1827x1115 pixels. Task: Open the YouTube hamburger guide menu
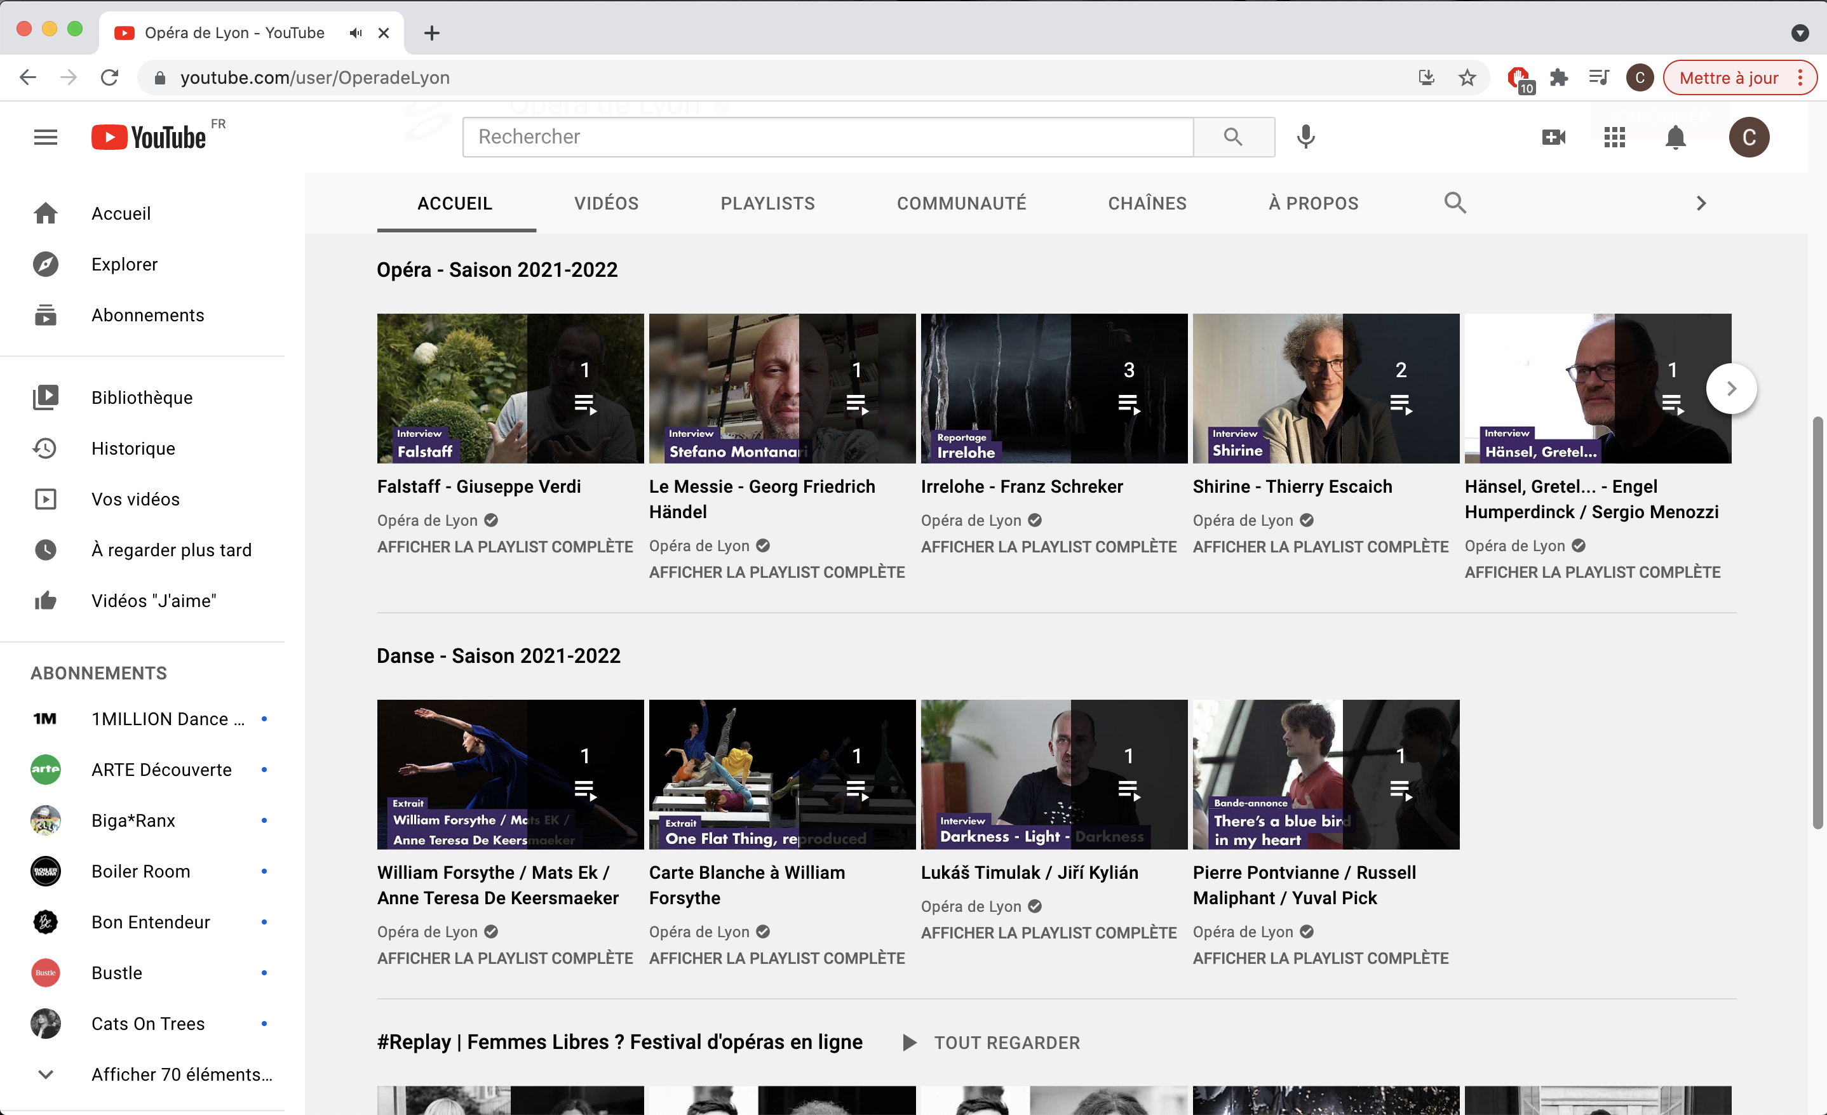click(x=45, y=137)
